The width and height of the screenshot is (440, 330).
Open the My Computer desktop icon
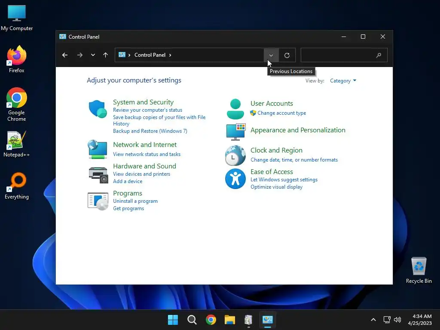(x=17, y=17)
